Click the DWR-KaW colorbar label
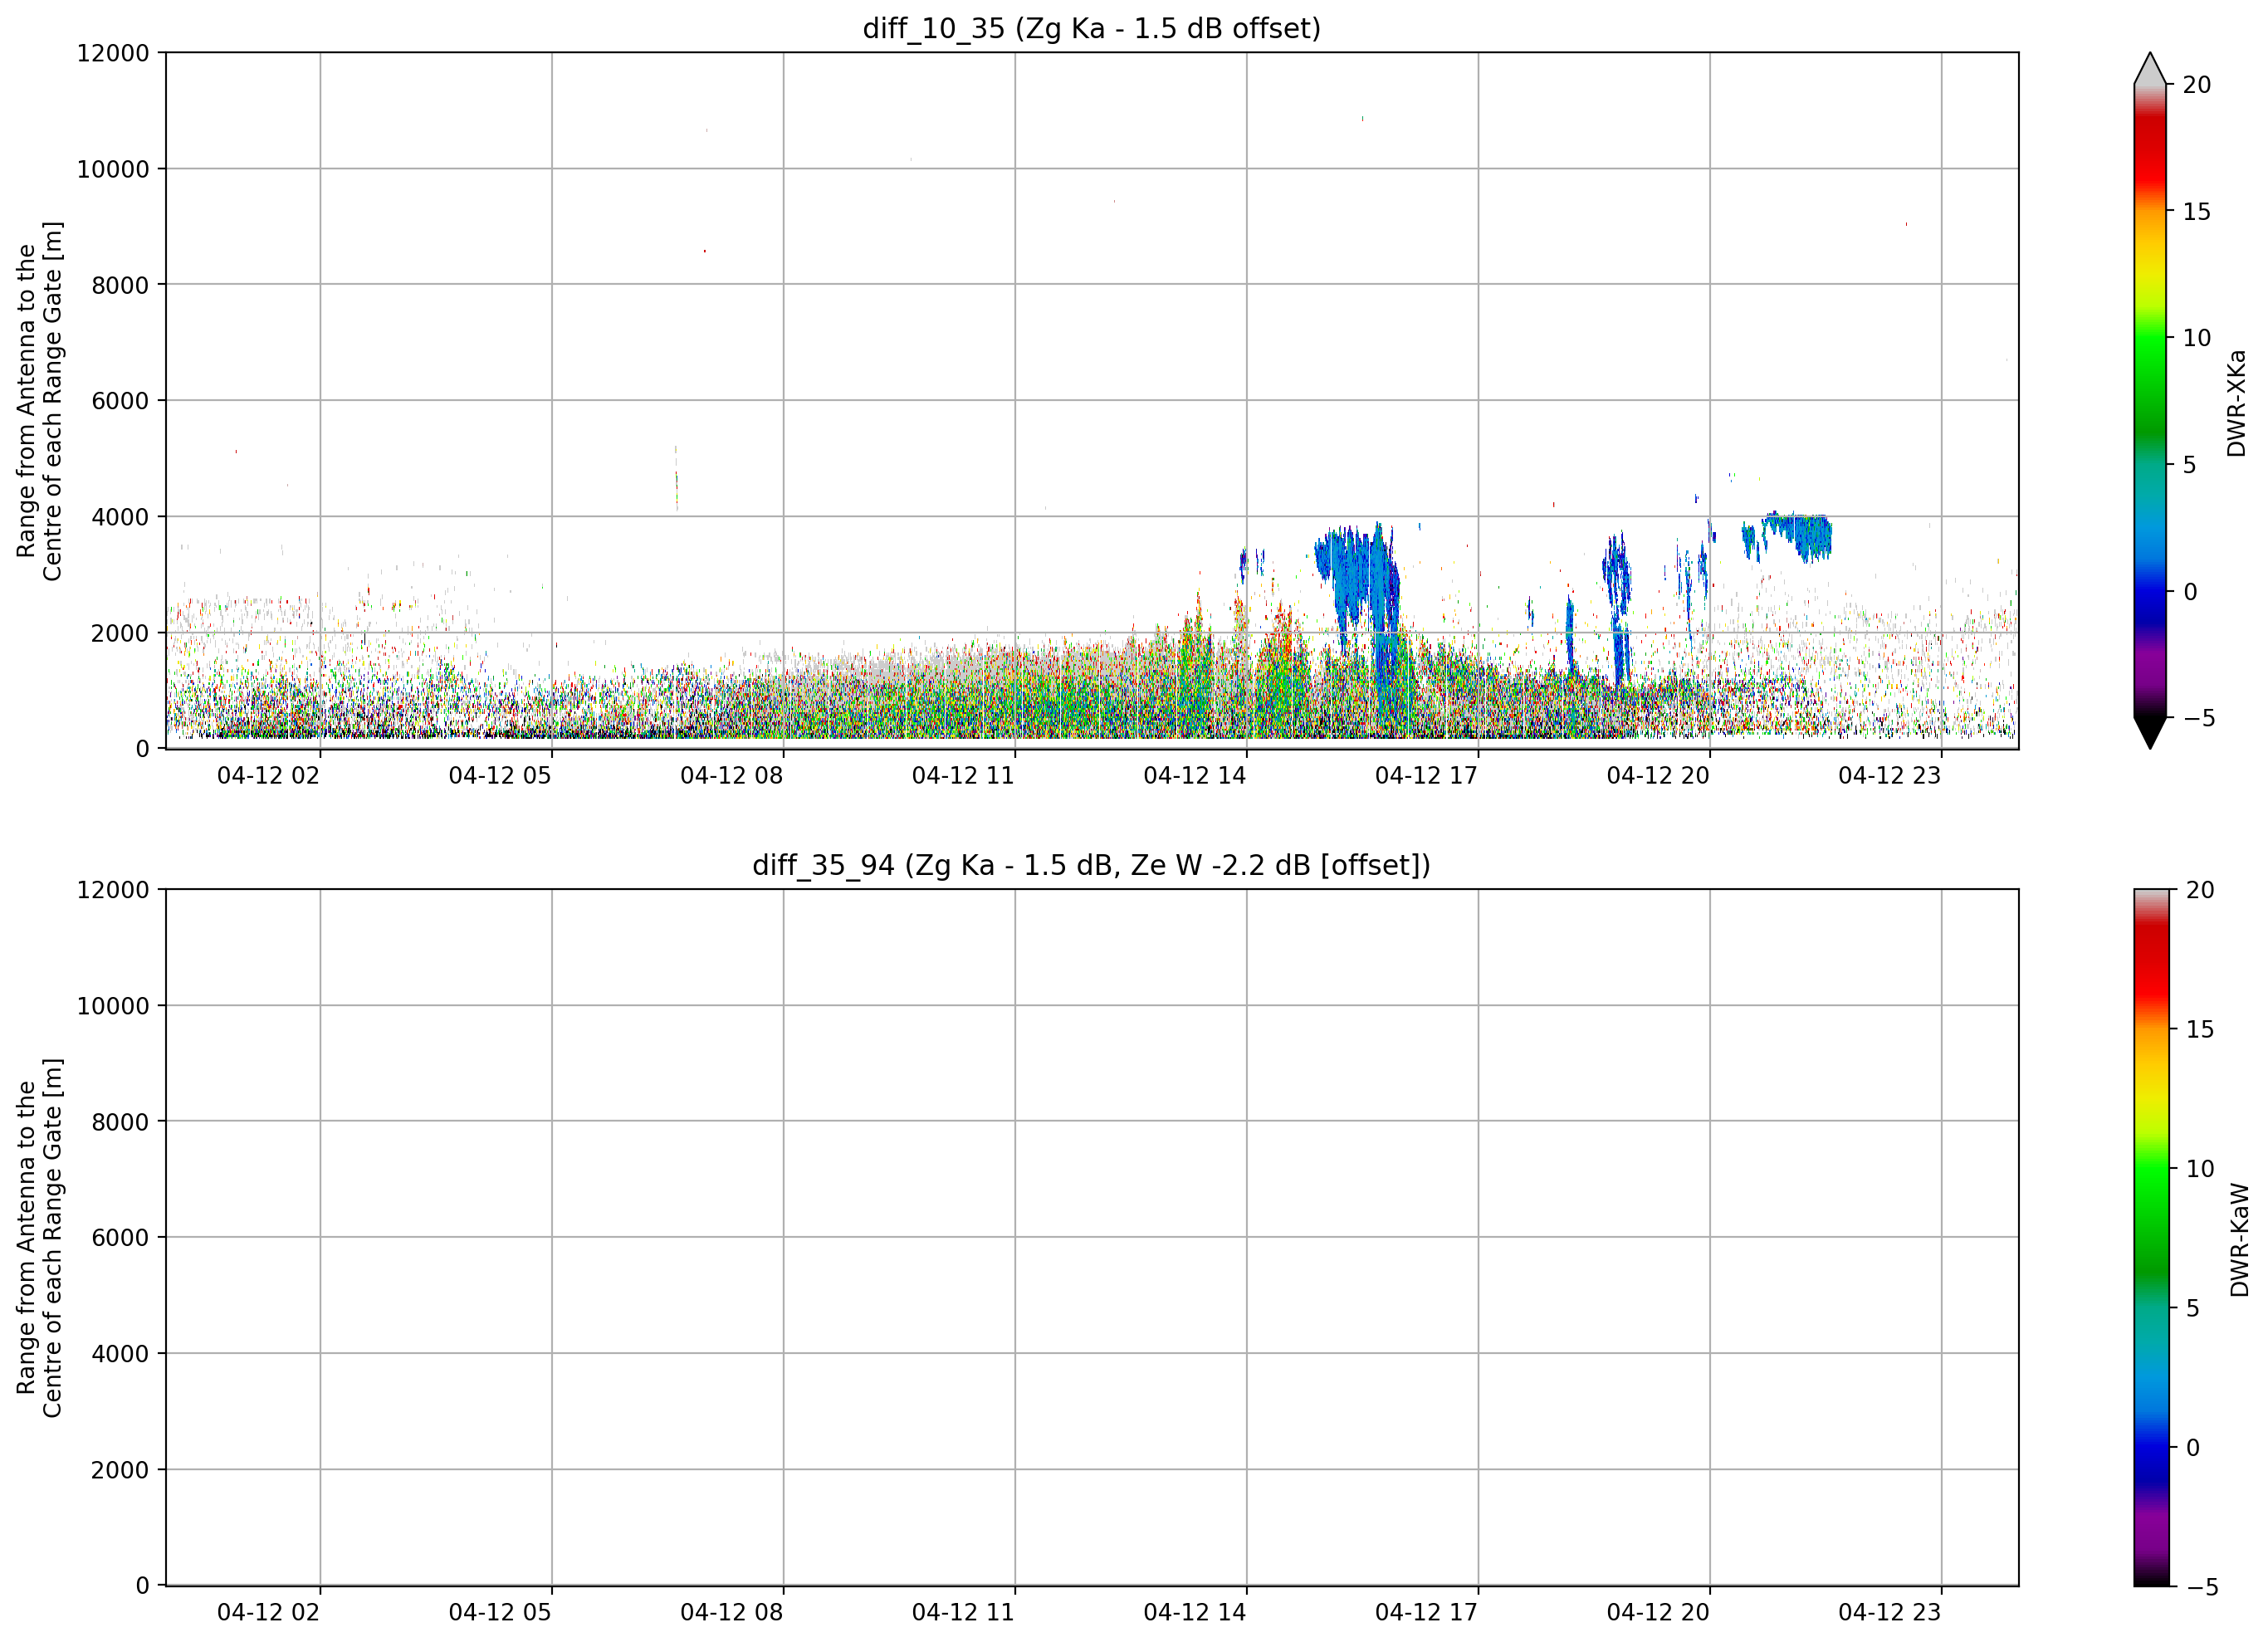The height and width of the screenshot is (1642, 2268). click(x=2239, y=1240)
